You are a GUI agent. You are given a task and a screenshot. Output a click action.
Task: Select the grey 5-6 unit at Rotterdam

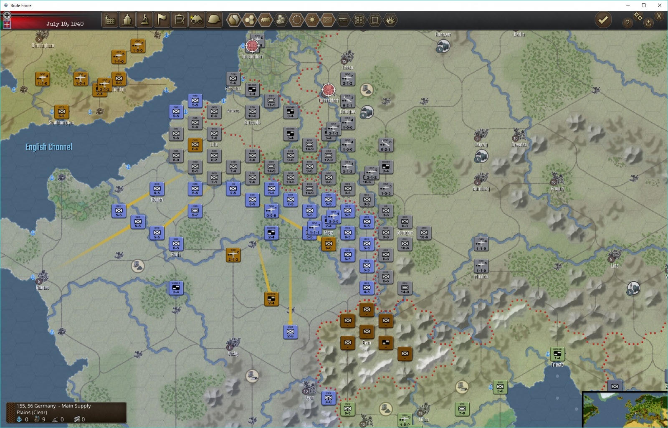click(233, 79)
